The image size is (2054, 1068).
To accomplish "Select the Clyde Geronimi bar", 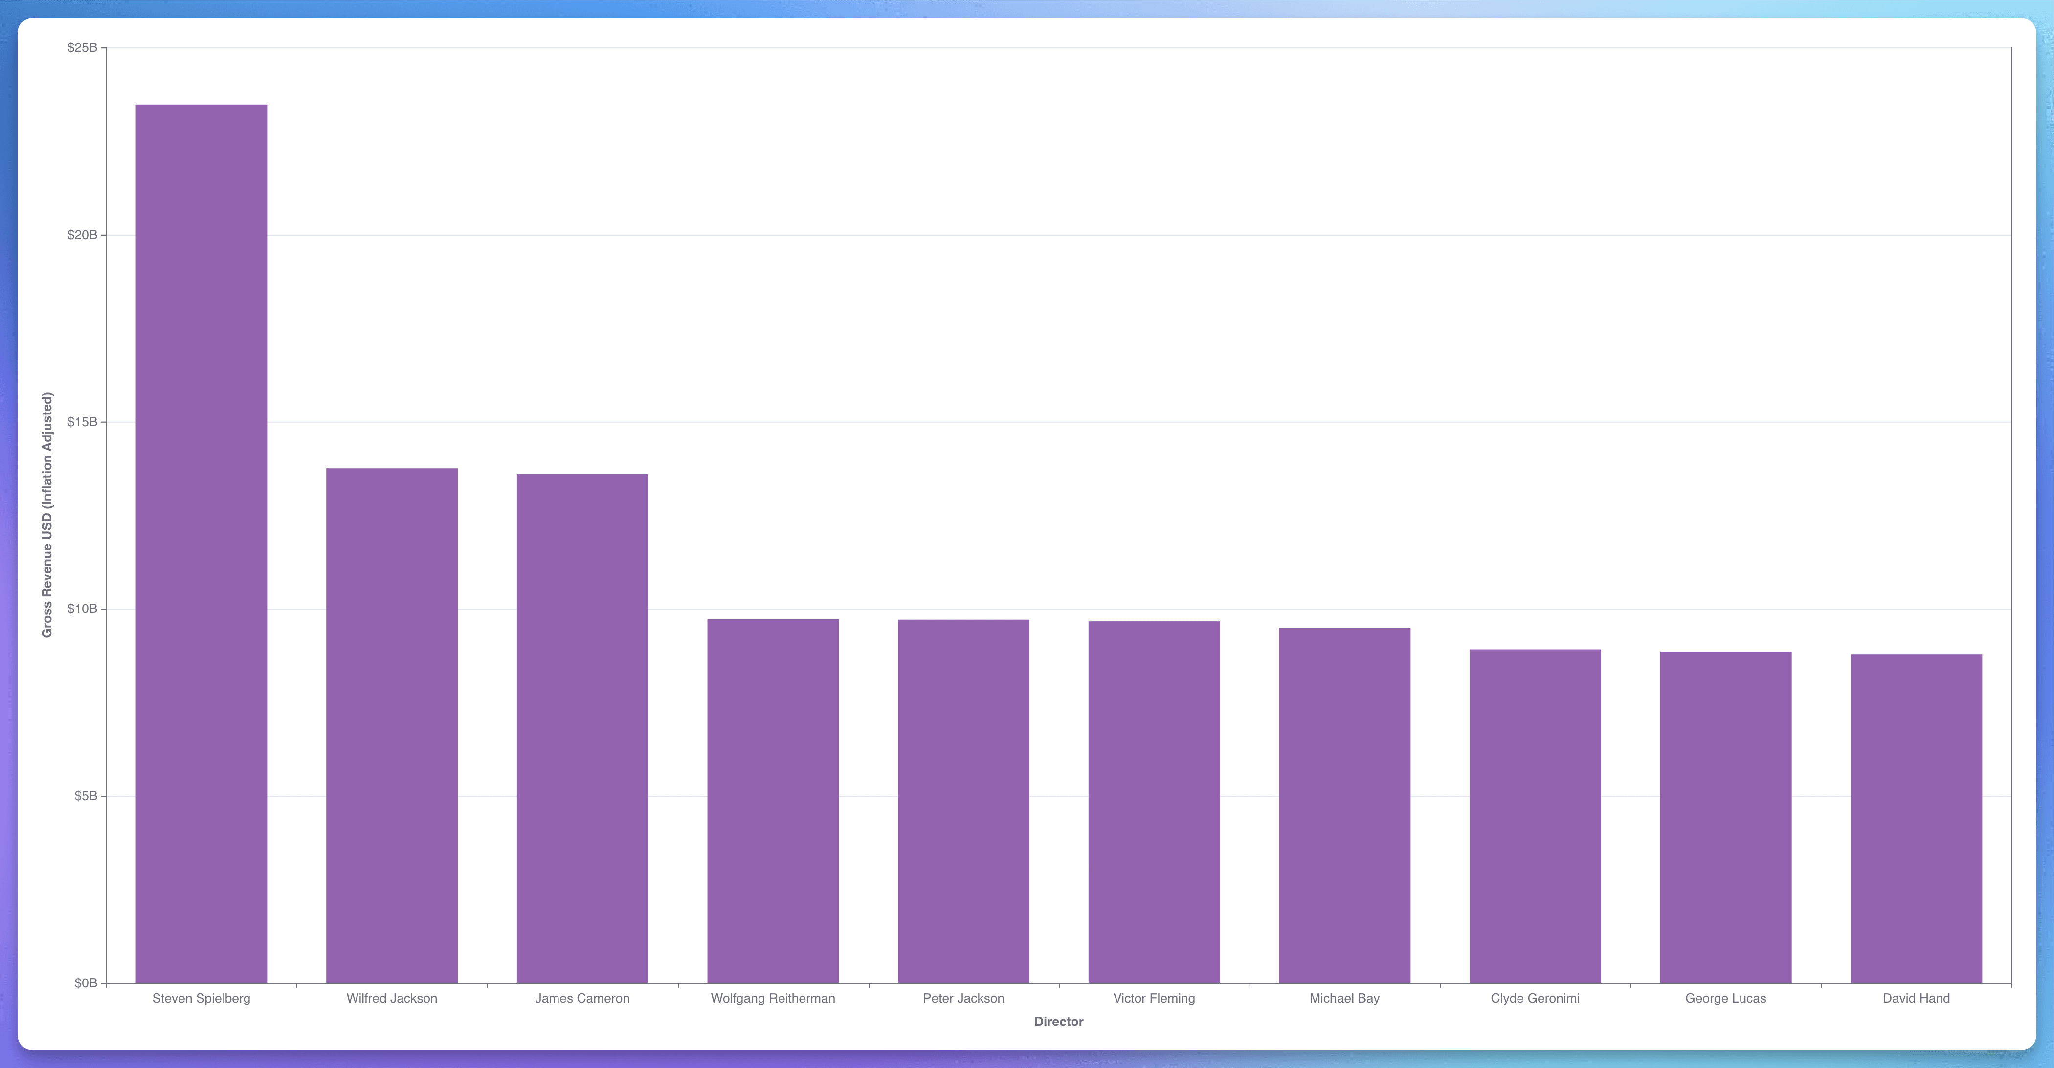I will [1535, 816].
